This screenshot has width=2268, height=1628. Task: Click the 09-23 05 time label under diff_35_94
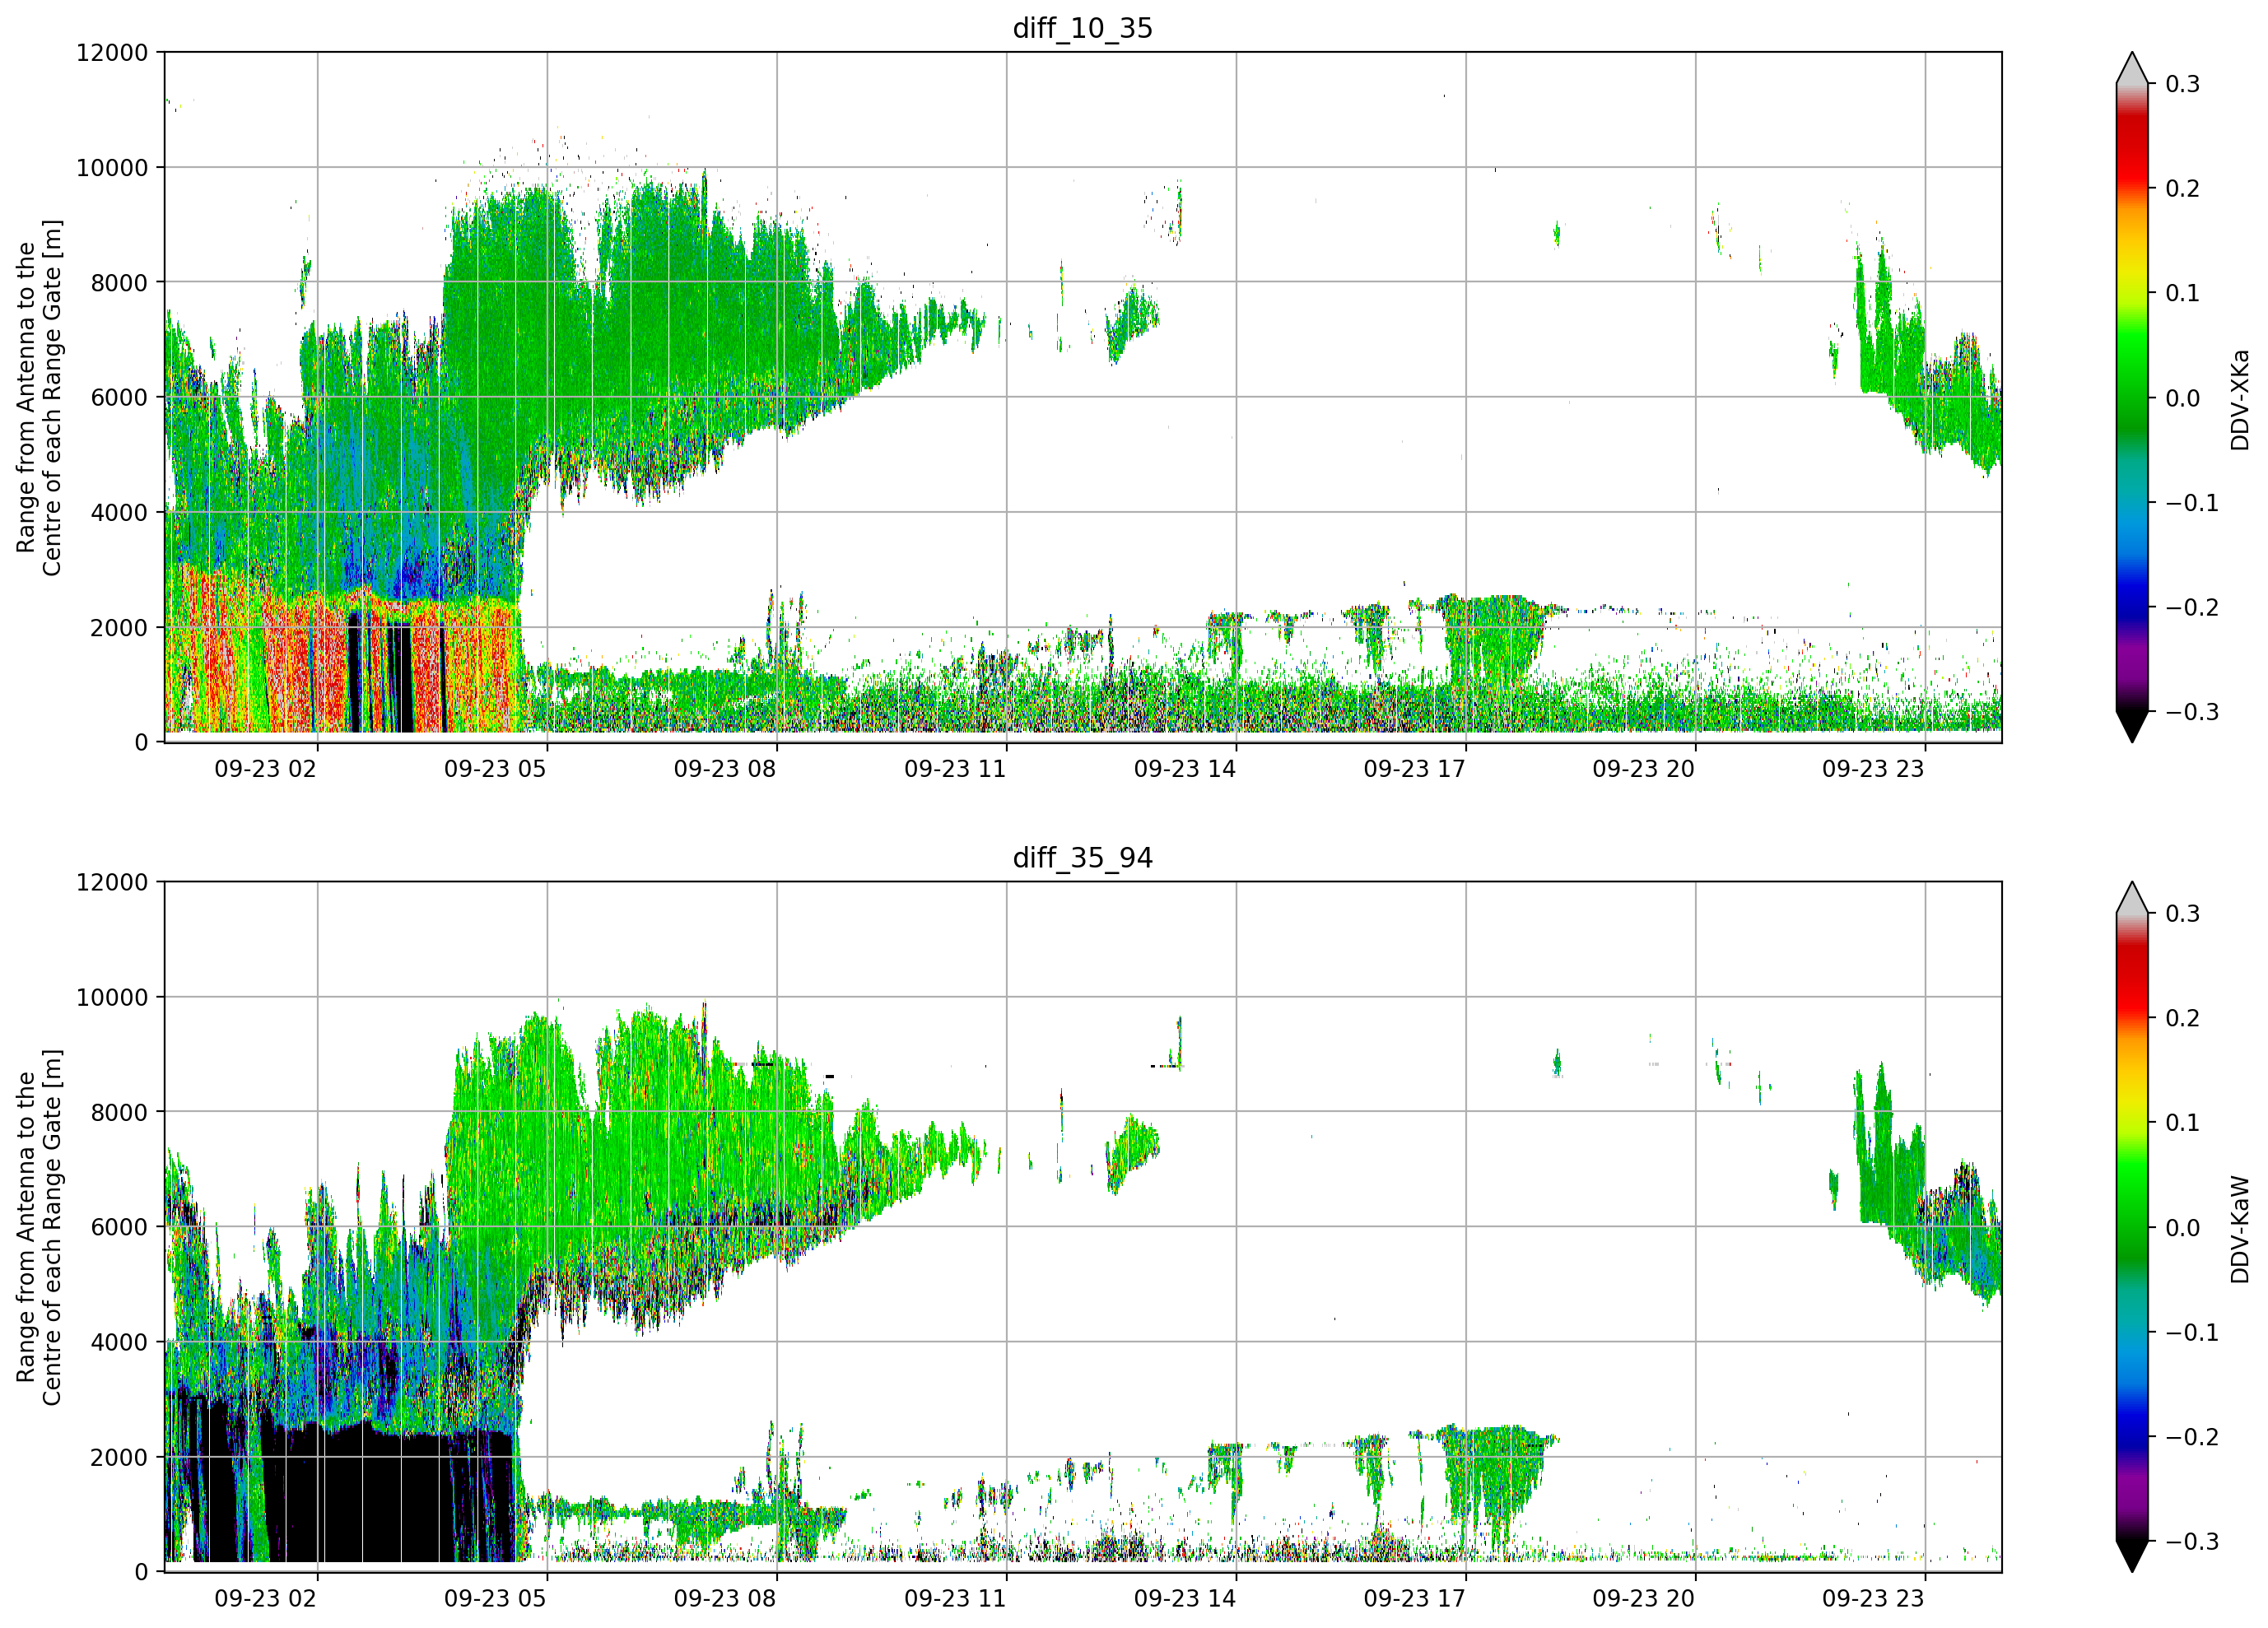point(495,1599)
